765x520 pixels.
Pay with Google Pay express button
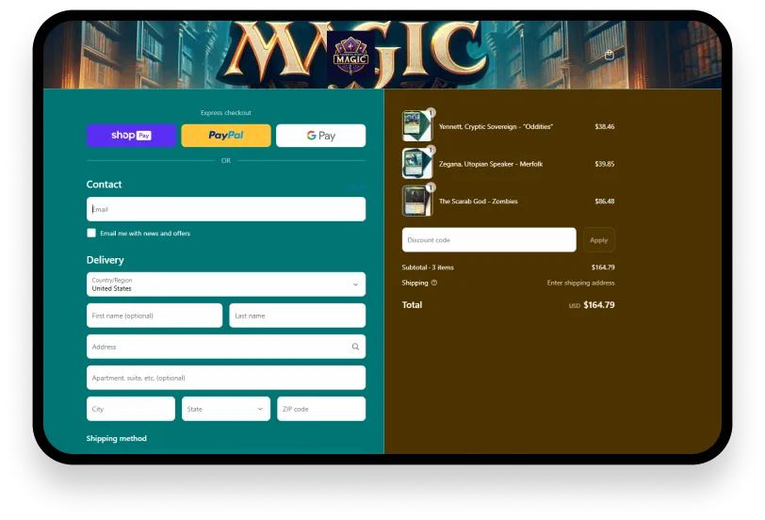click(320, 136)
